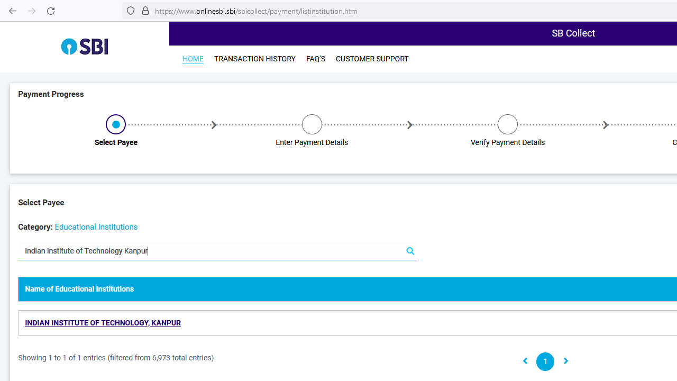Open TRANSACTION HISTORY menu item
677x381 pixels.
pos(254,59)
